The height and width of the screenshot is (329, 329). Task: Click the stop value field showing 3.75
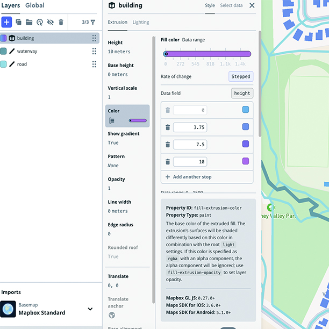[190, 127]
